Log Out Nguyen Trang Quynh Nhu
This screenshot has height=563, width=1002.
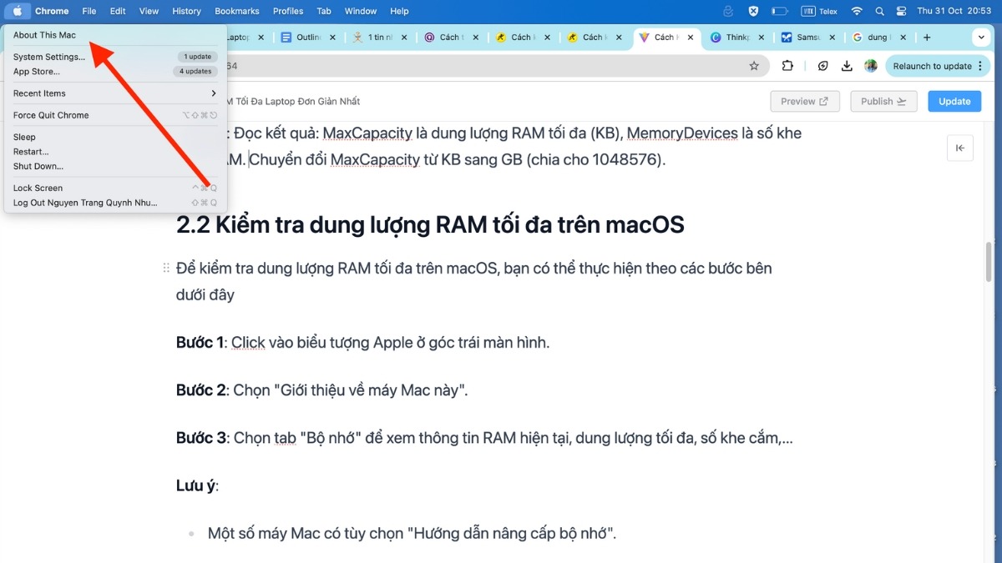point(115,203)
